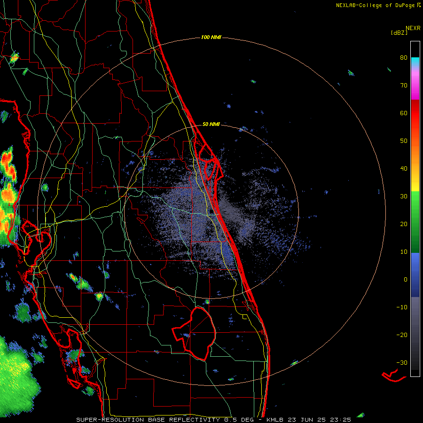
Task: Click the 50 dBZ scale value
Action: pos(404,141)
